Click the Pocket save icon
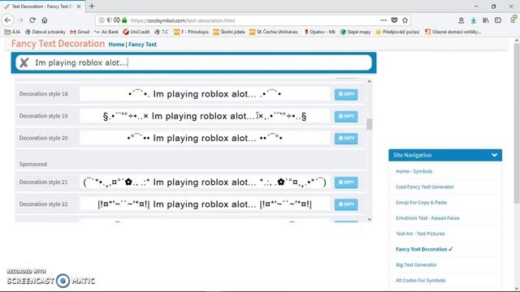Screen dimensions: 520x292 tap(394, 20)
